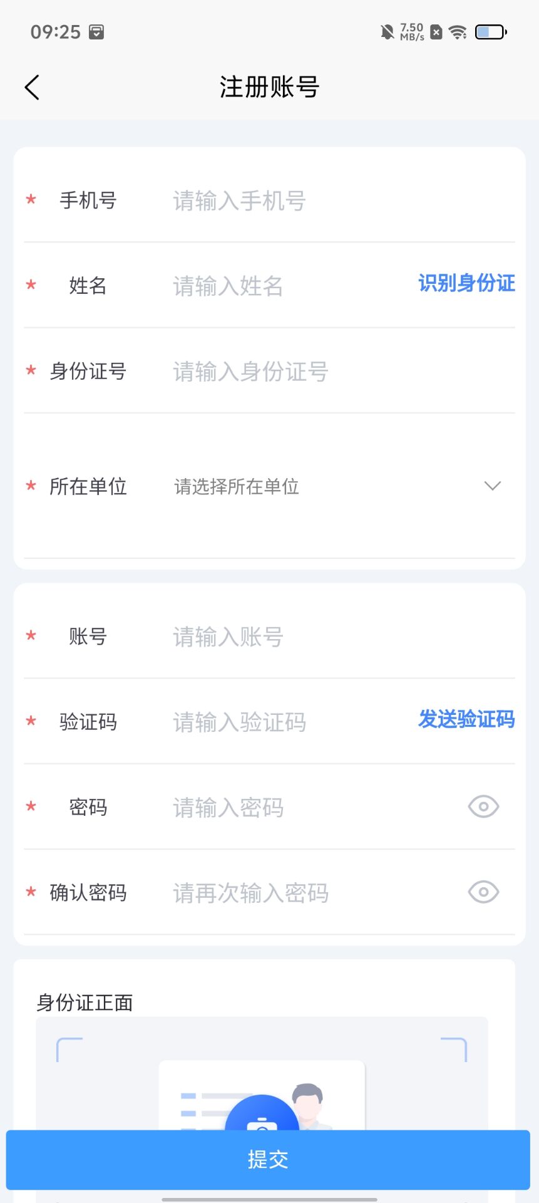Tap the back arrow icon

pos(32,88)
